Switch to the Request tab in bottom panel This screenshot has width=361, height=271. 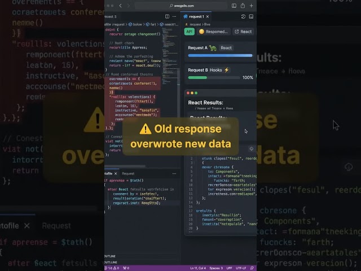128,173
